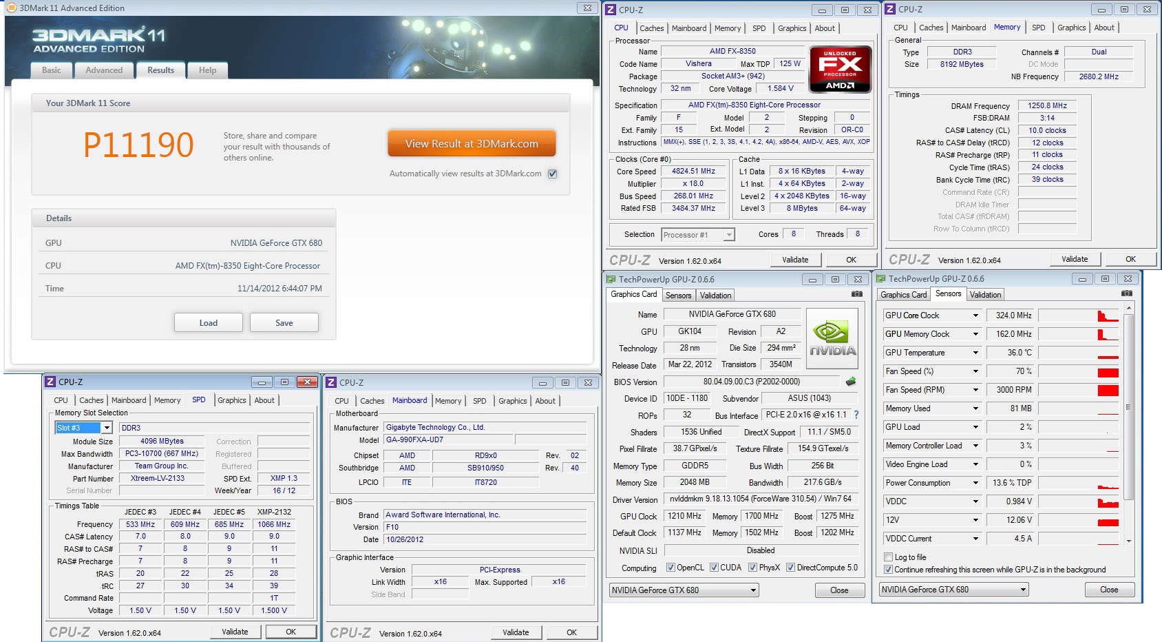Click Close in GPU-Z Graphics Card window
1162x642 pixels.
coord(839,590)
